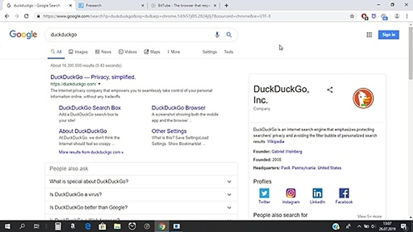The height and width of the screenshot is (232, 413).
Task: Open the DuckDuckGo Browser sitelink
Action: coord(178,108)
